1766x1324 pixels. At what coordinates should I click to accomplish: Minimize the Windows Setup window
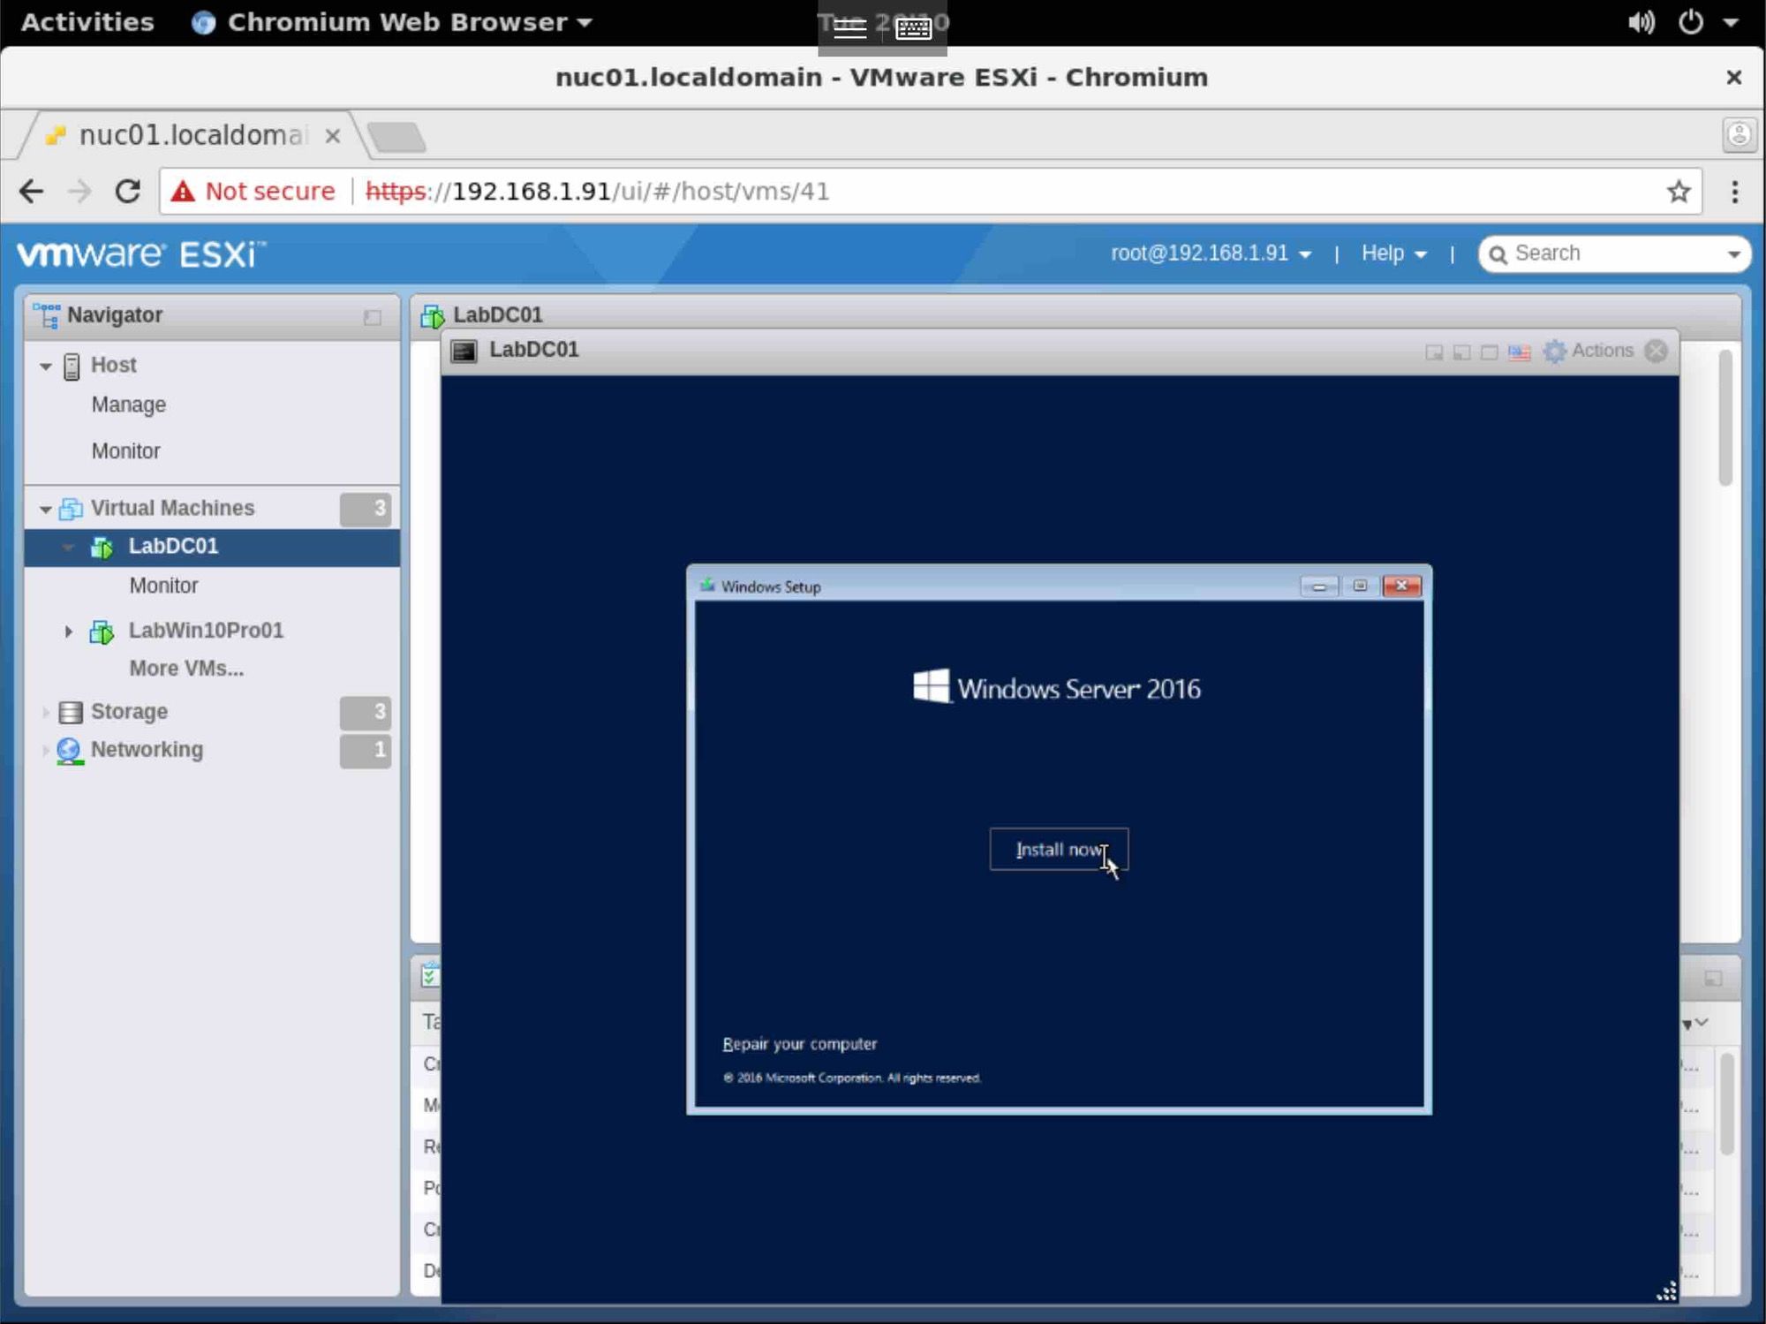[x=1318, y=586]
